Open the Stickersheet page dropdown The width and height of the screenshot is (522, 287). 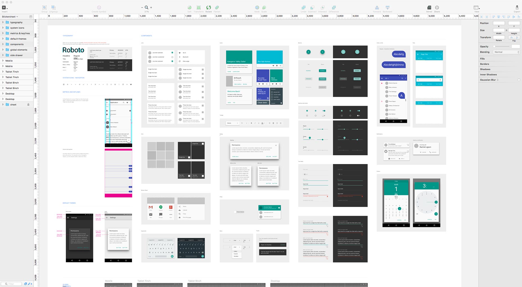pyautogui.click(x=10, y=17)
